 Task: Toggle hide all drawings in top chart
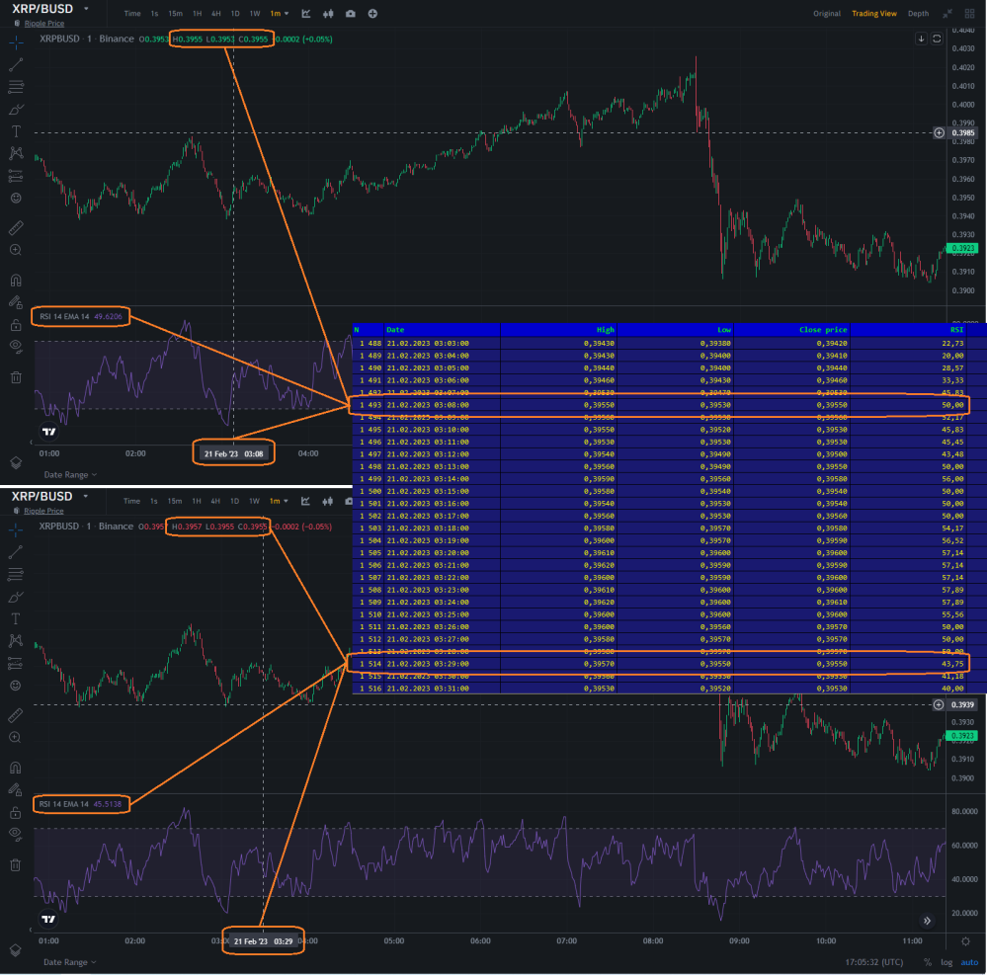pos(16,346)
